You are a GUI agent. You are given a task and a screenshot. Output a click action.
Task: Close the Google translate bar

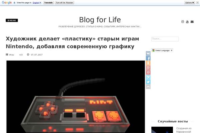197,3
